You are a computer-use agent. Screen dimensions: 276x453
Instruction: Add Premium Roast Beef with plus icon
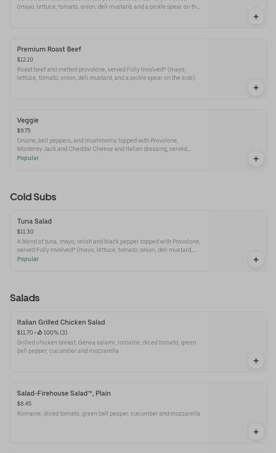(x=256, y=88)
